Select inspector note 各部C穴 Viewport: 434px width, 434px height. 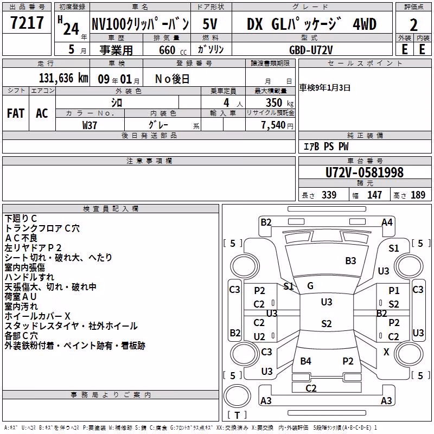point(21,336)
